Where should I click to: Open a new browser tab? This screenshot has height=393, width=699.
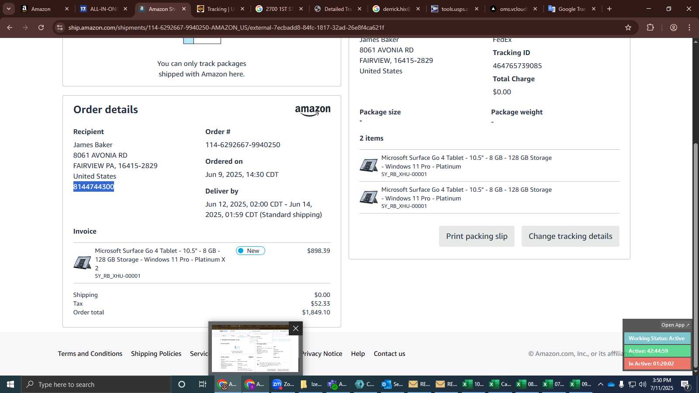click(609, 9)
